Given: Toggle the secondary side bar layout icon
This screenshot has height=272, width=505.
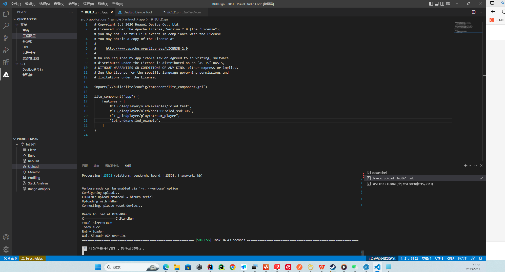Looking at the screenshot, I should click(442, 4).
